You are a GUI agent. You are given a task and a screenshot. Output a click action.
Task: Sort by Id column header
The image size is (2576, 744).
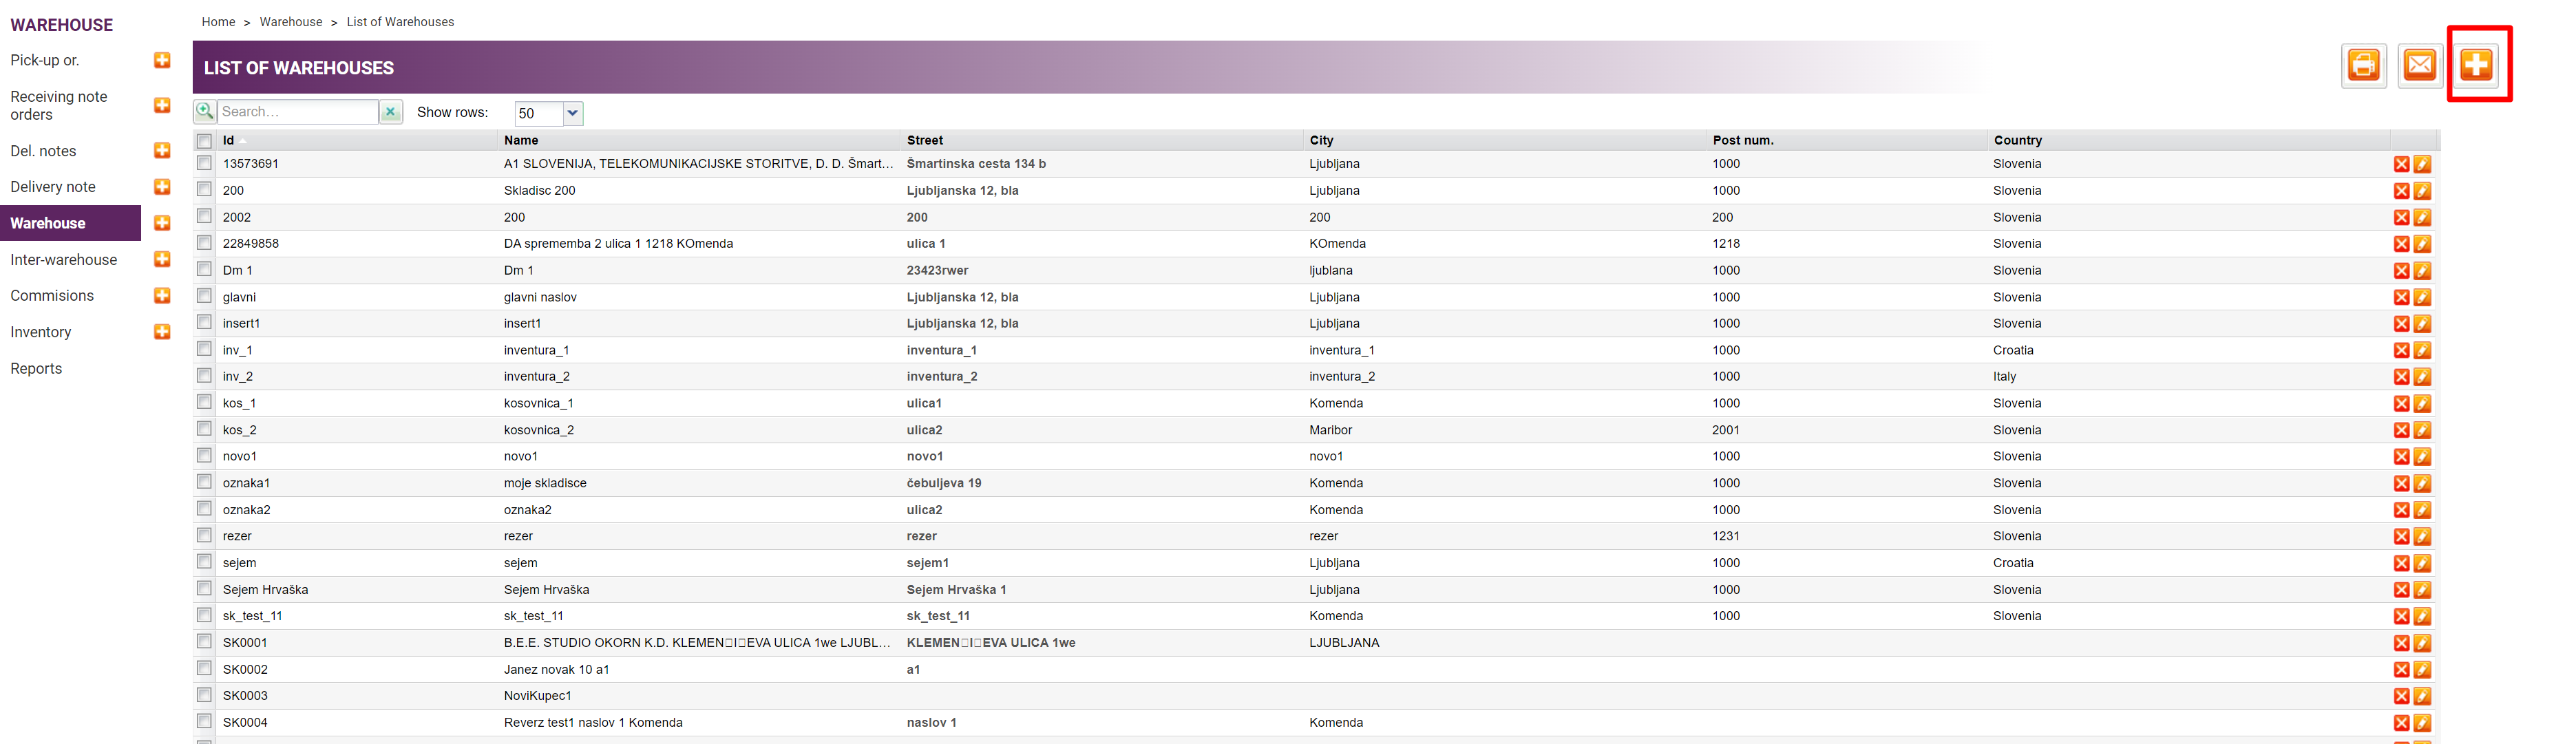229,141
